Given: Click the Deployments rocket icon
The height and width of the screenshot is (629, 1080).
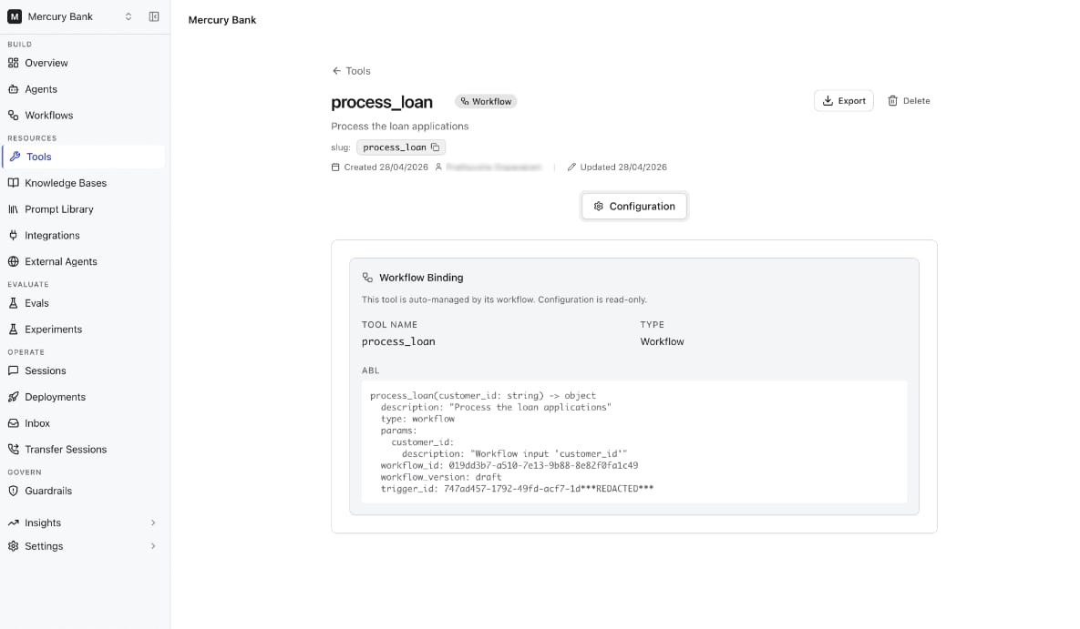Looking at the screenshot, I should [x=13, y=396].
